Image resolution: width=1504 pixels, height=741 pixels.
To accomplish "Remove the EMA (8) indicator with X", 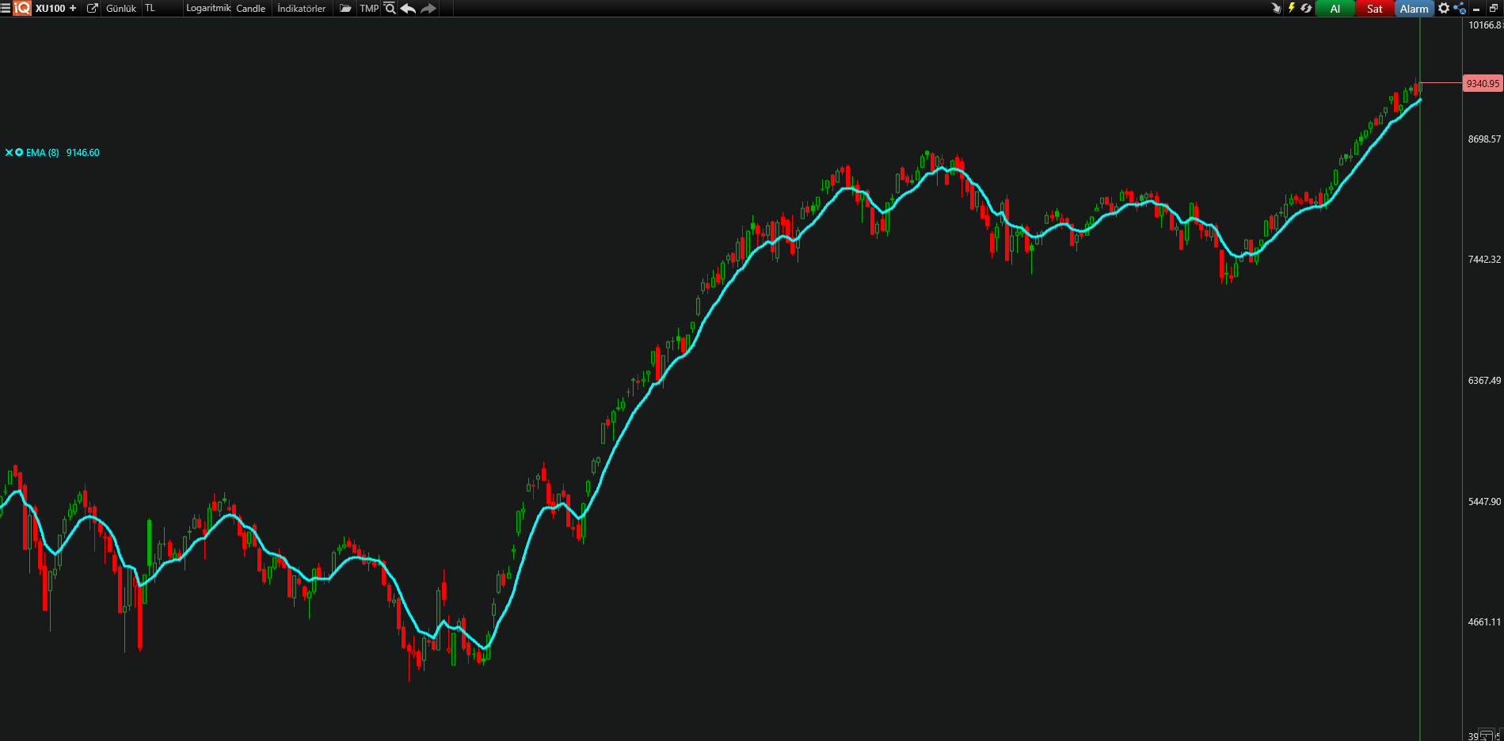I will point(9,152).
